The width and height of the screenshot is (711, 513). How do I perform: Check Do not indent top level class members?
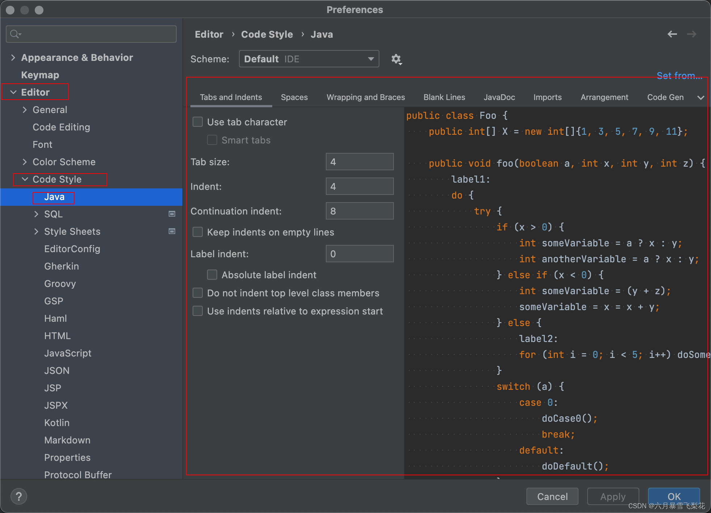[x=198, y=293]
